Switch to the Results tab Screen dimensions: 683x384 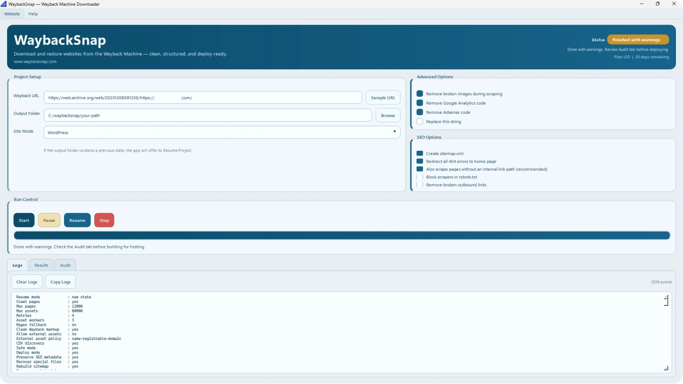[41, 265]
